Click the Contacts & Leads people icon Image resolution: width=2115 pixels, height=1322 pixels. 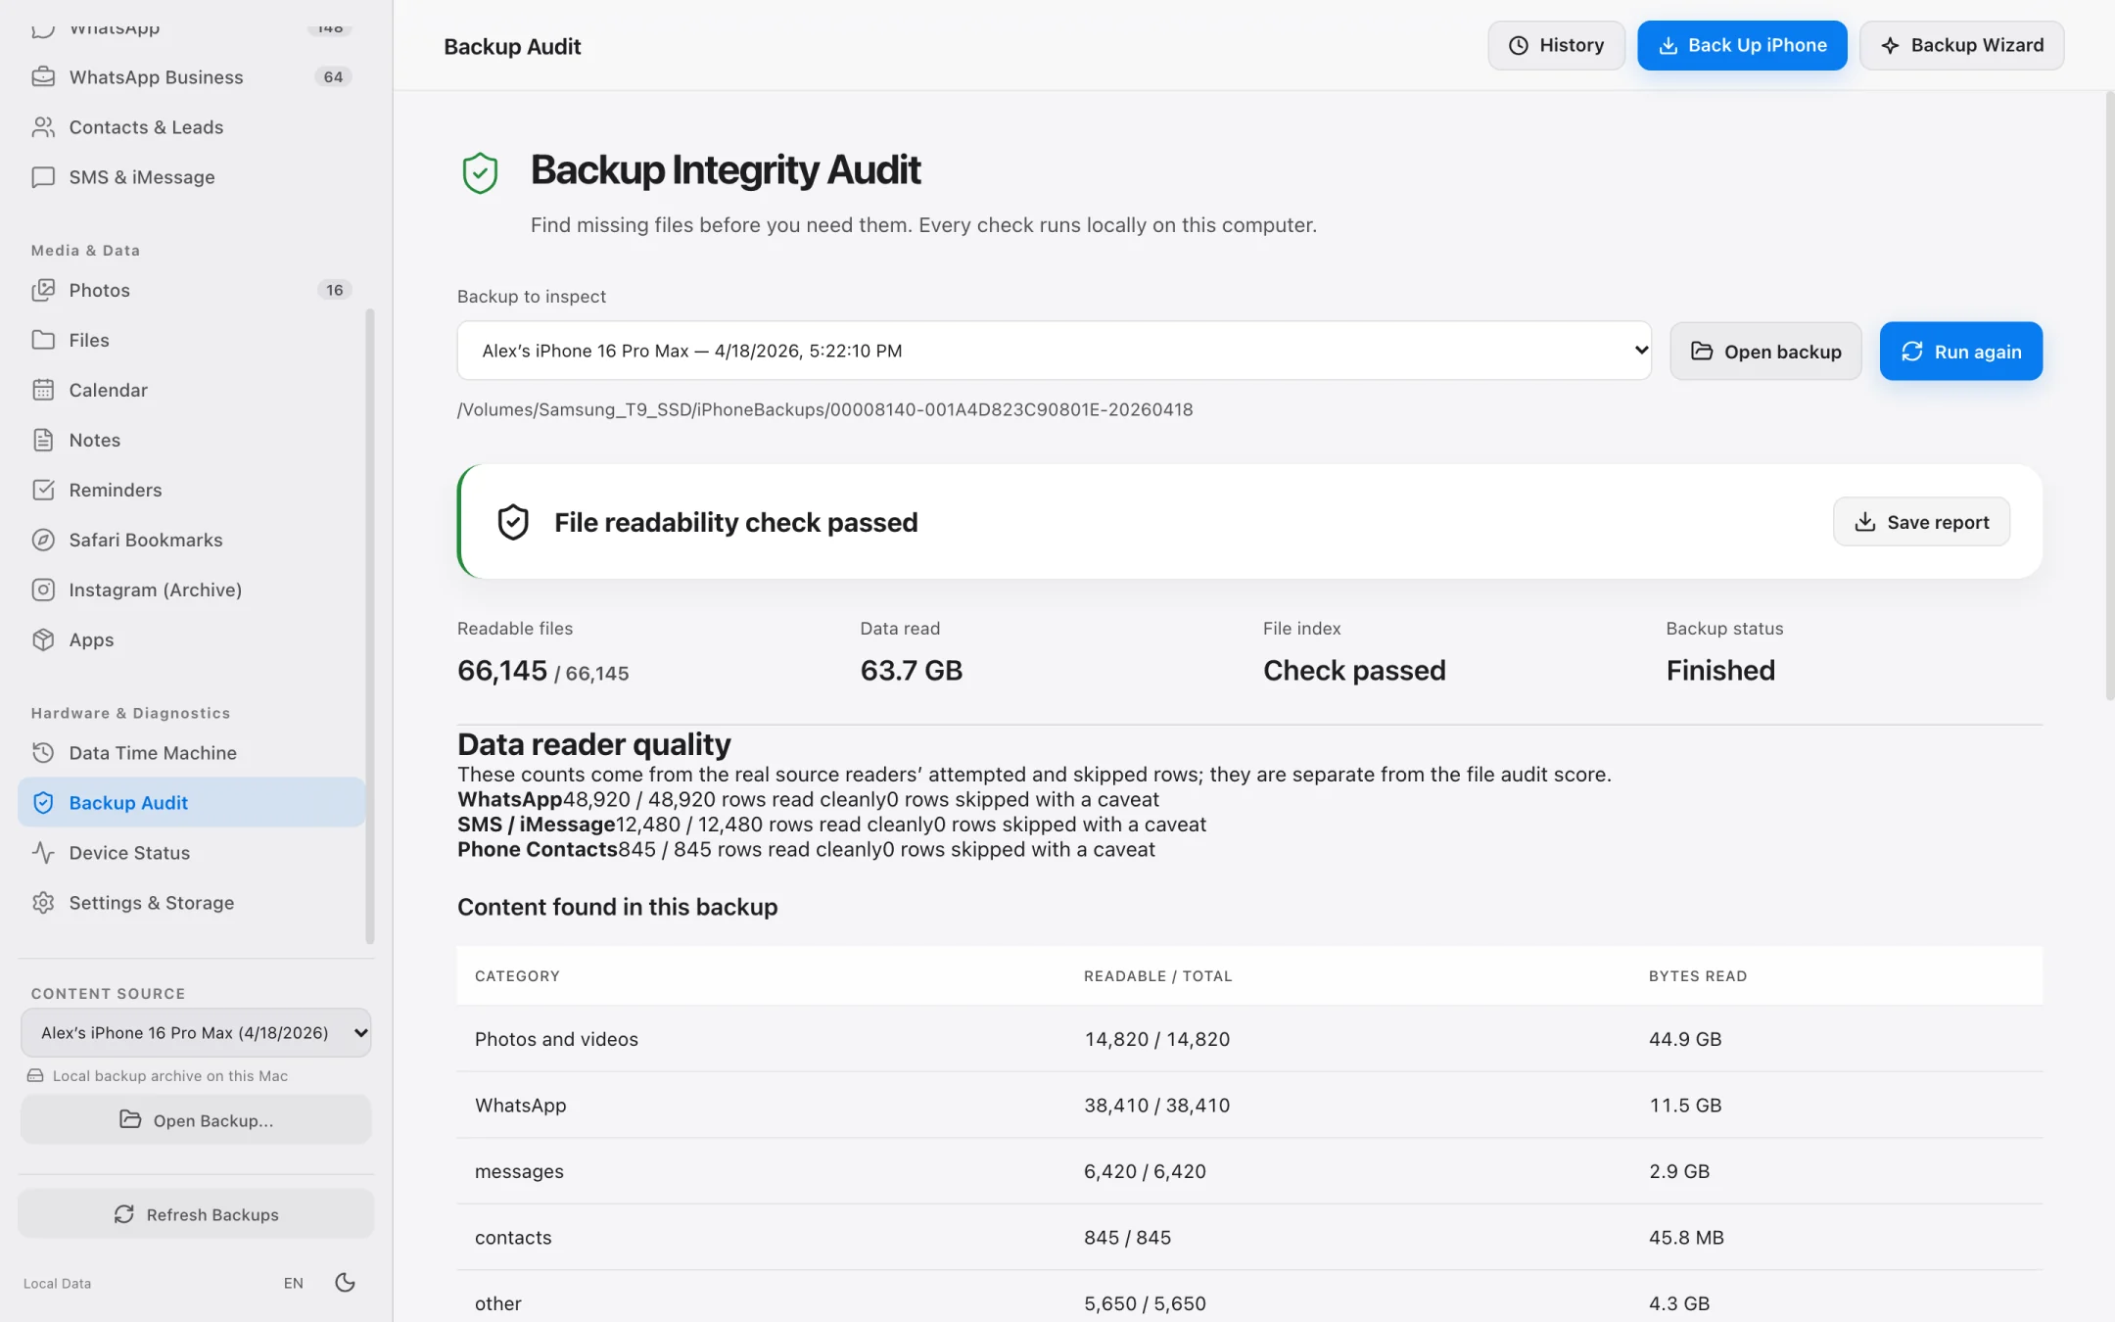[43, 126]
